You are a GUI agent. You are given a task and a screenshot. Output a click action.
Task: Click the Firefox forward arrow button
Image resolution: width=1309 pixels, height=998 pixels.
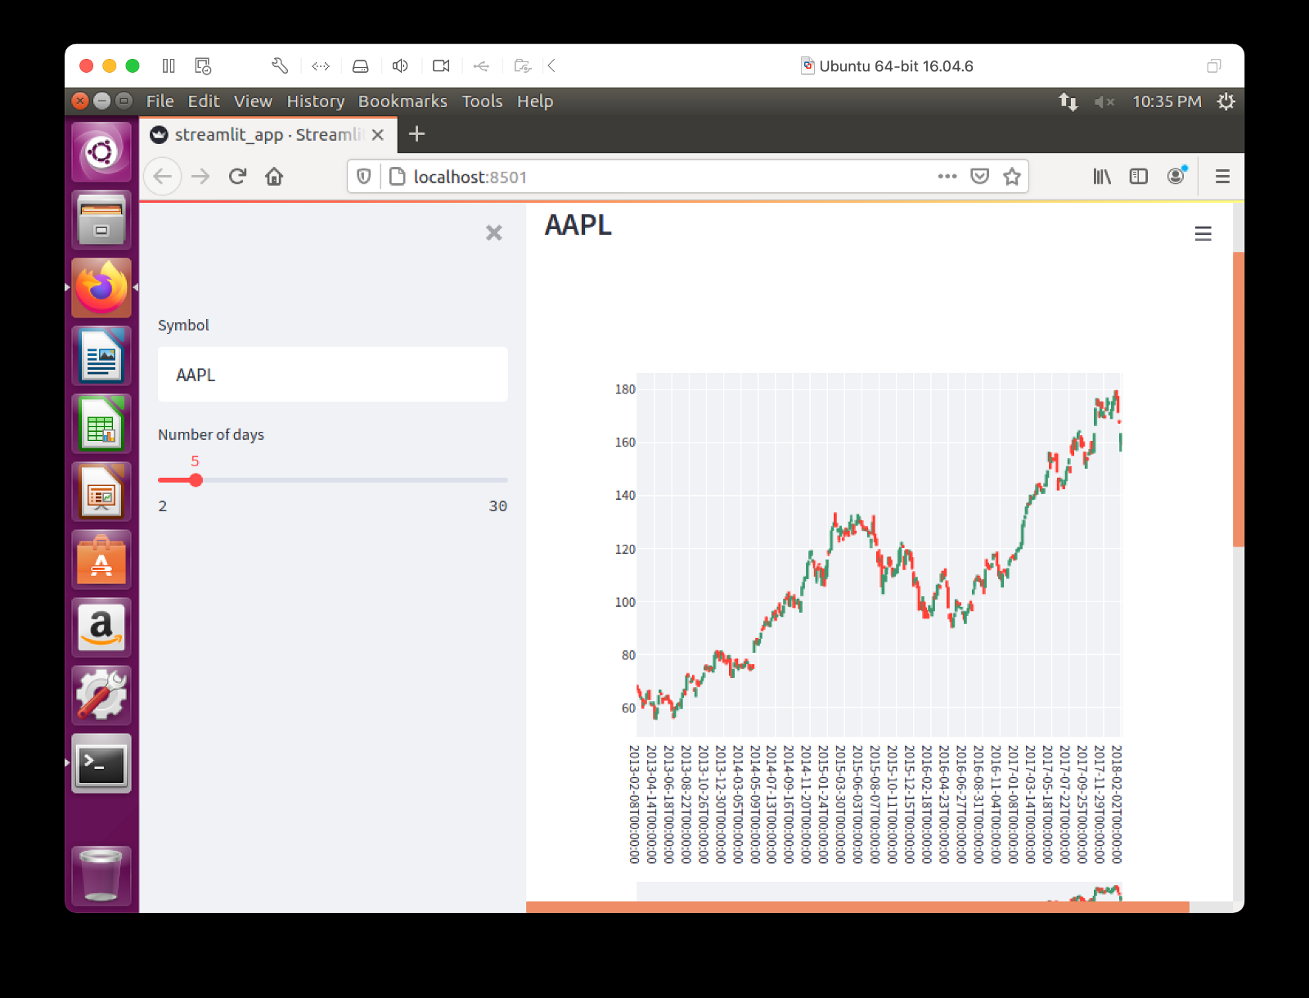tap(200, 177)
